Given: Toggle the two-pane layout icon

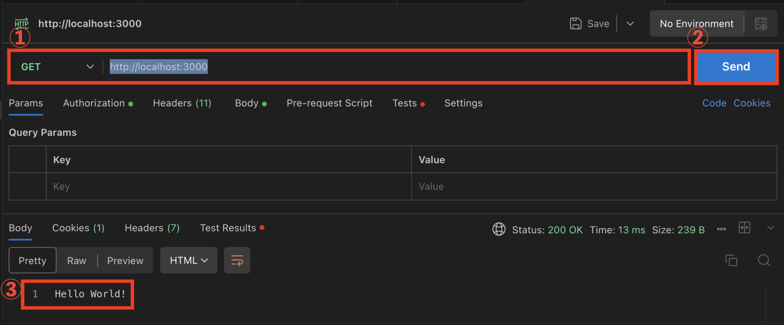Looking at the screenshot, I should (744, 228).
